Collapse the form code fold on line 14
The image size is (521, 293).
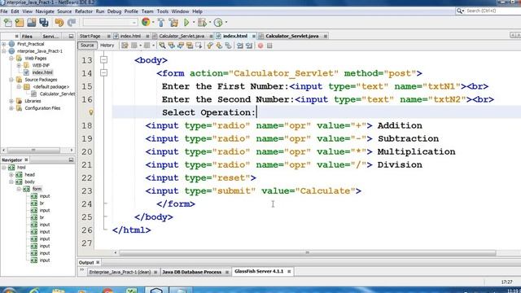pos(103,72)
